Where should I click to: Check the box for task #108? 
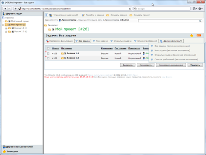click(x=48, y=58)
